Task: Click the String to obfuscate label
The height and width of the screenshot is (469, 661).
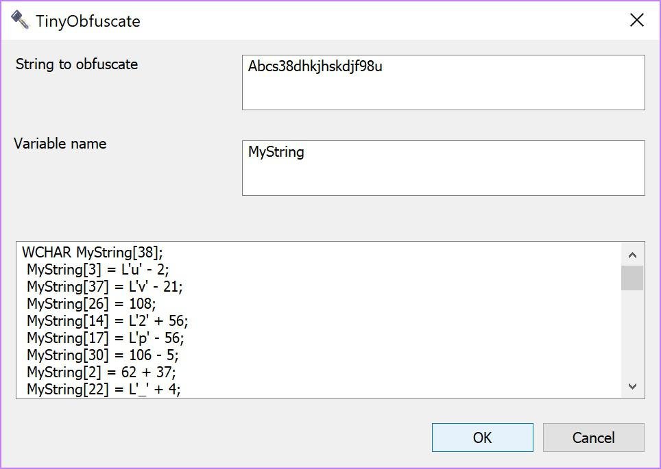Action: tap(77, 64)
